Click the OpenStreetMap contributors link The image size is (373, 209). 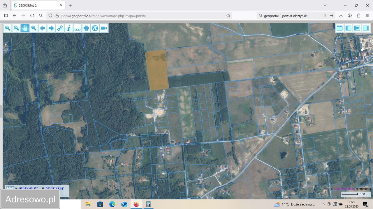(344, 189)
